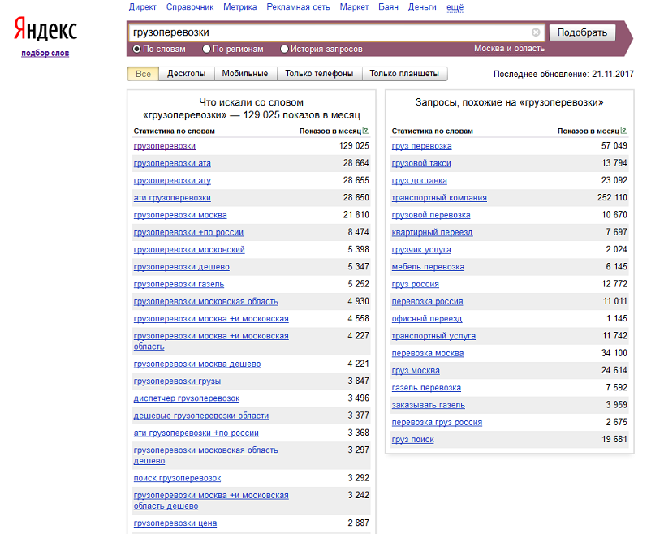Image resolution: width=664 pixels, height=534 pixels.
Task: Open the 'транспортный компания' link
Action: pos(439,198)
